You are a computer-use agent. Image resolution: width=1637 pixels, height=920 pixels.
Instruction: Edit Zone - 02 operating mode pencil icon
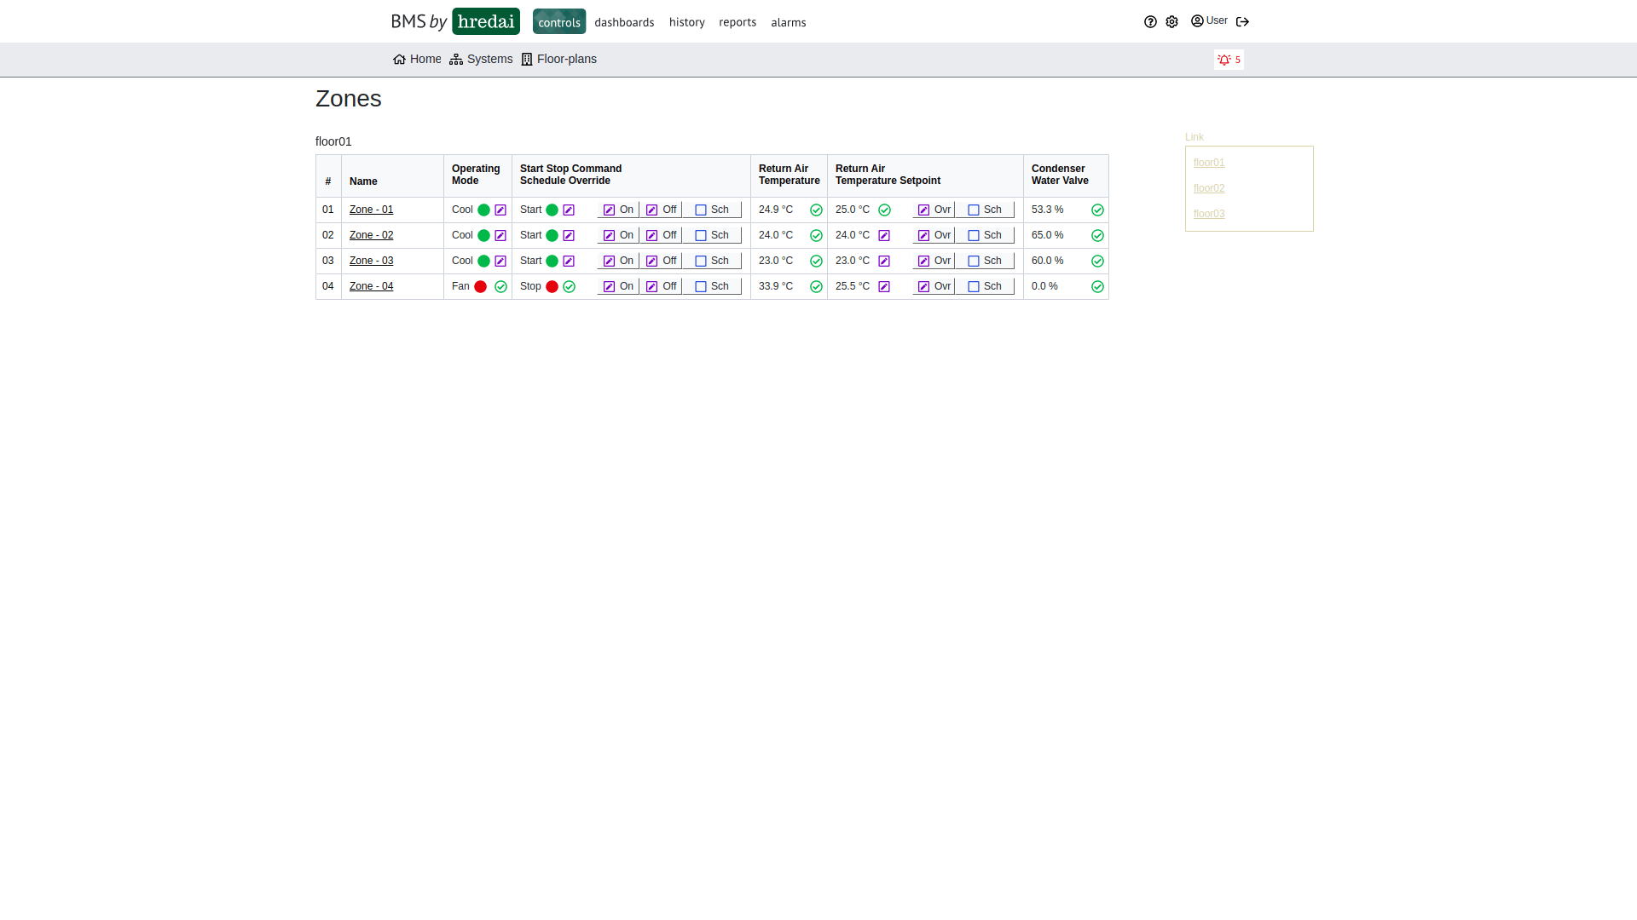(x=500, y=236)
